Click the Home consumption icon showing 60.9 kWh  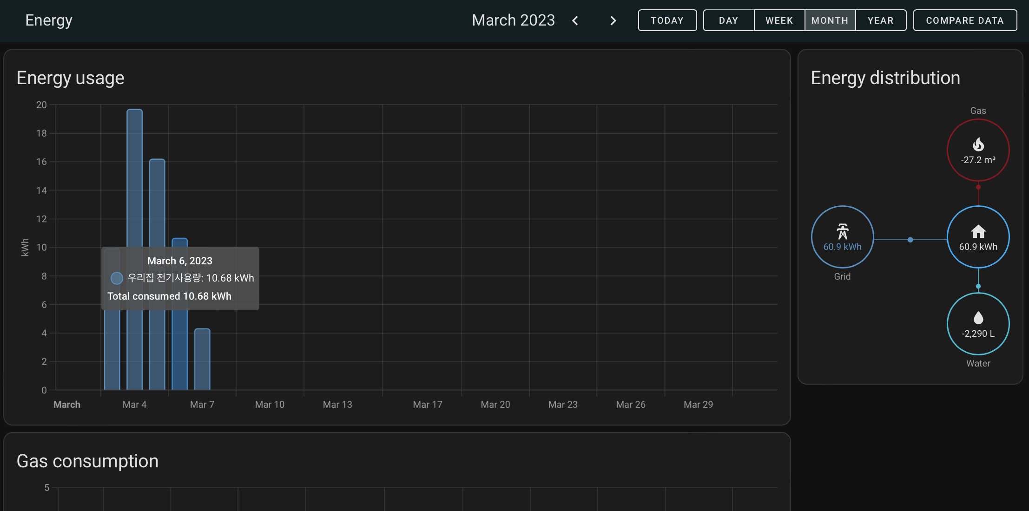[x=978, y=231]
